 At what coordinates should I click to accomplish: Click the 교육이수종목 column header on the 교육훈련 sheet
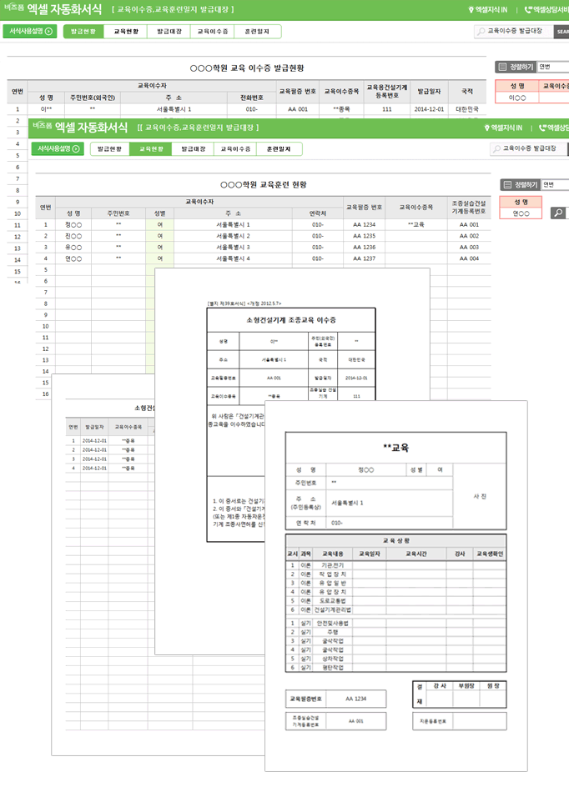tap(416, 207)
